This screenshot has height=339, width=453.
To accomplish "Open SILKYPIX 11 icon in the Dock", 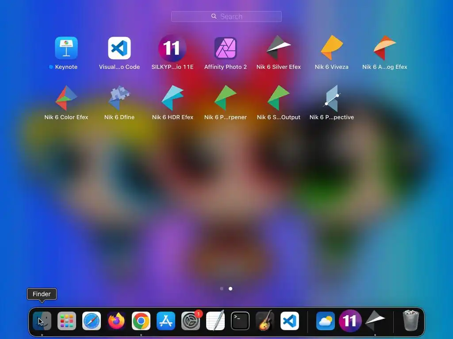I will (350, 321).
